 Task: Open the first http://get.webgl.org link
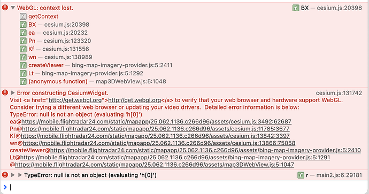point(75,100)
